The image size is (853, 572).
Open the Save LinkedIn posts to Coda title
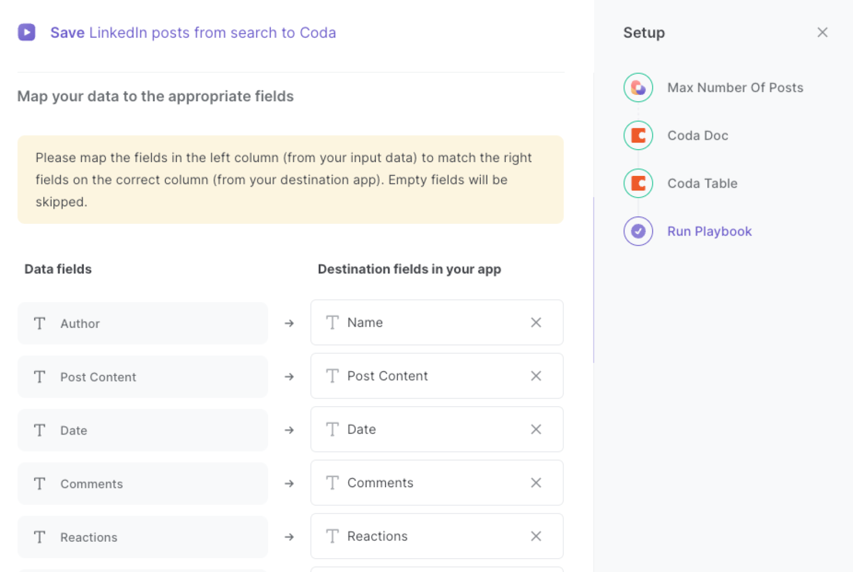(193, 33)
